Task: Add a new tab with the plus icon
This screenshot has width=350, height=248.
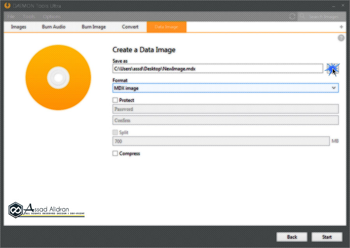Action: [x=341, y=27]
